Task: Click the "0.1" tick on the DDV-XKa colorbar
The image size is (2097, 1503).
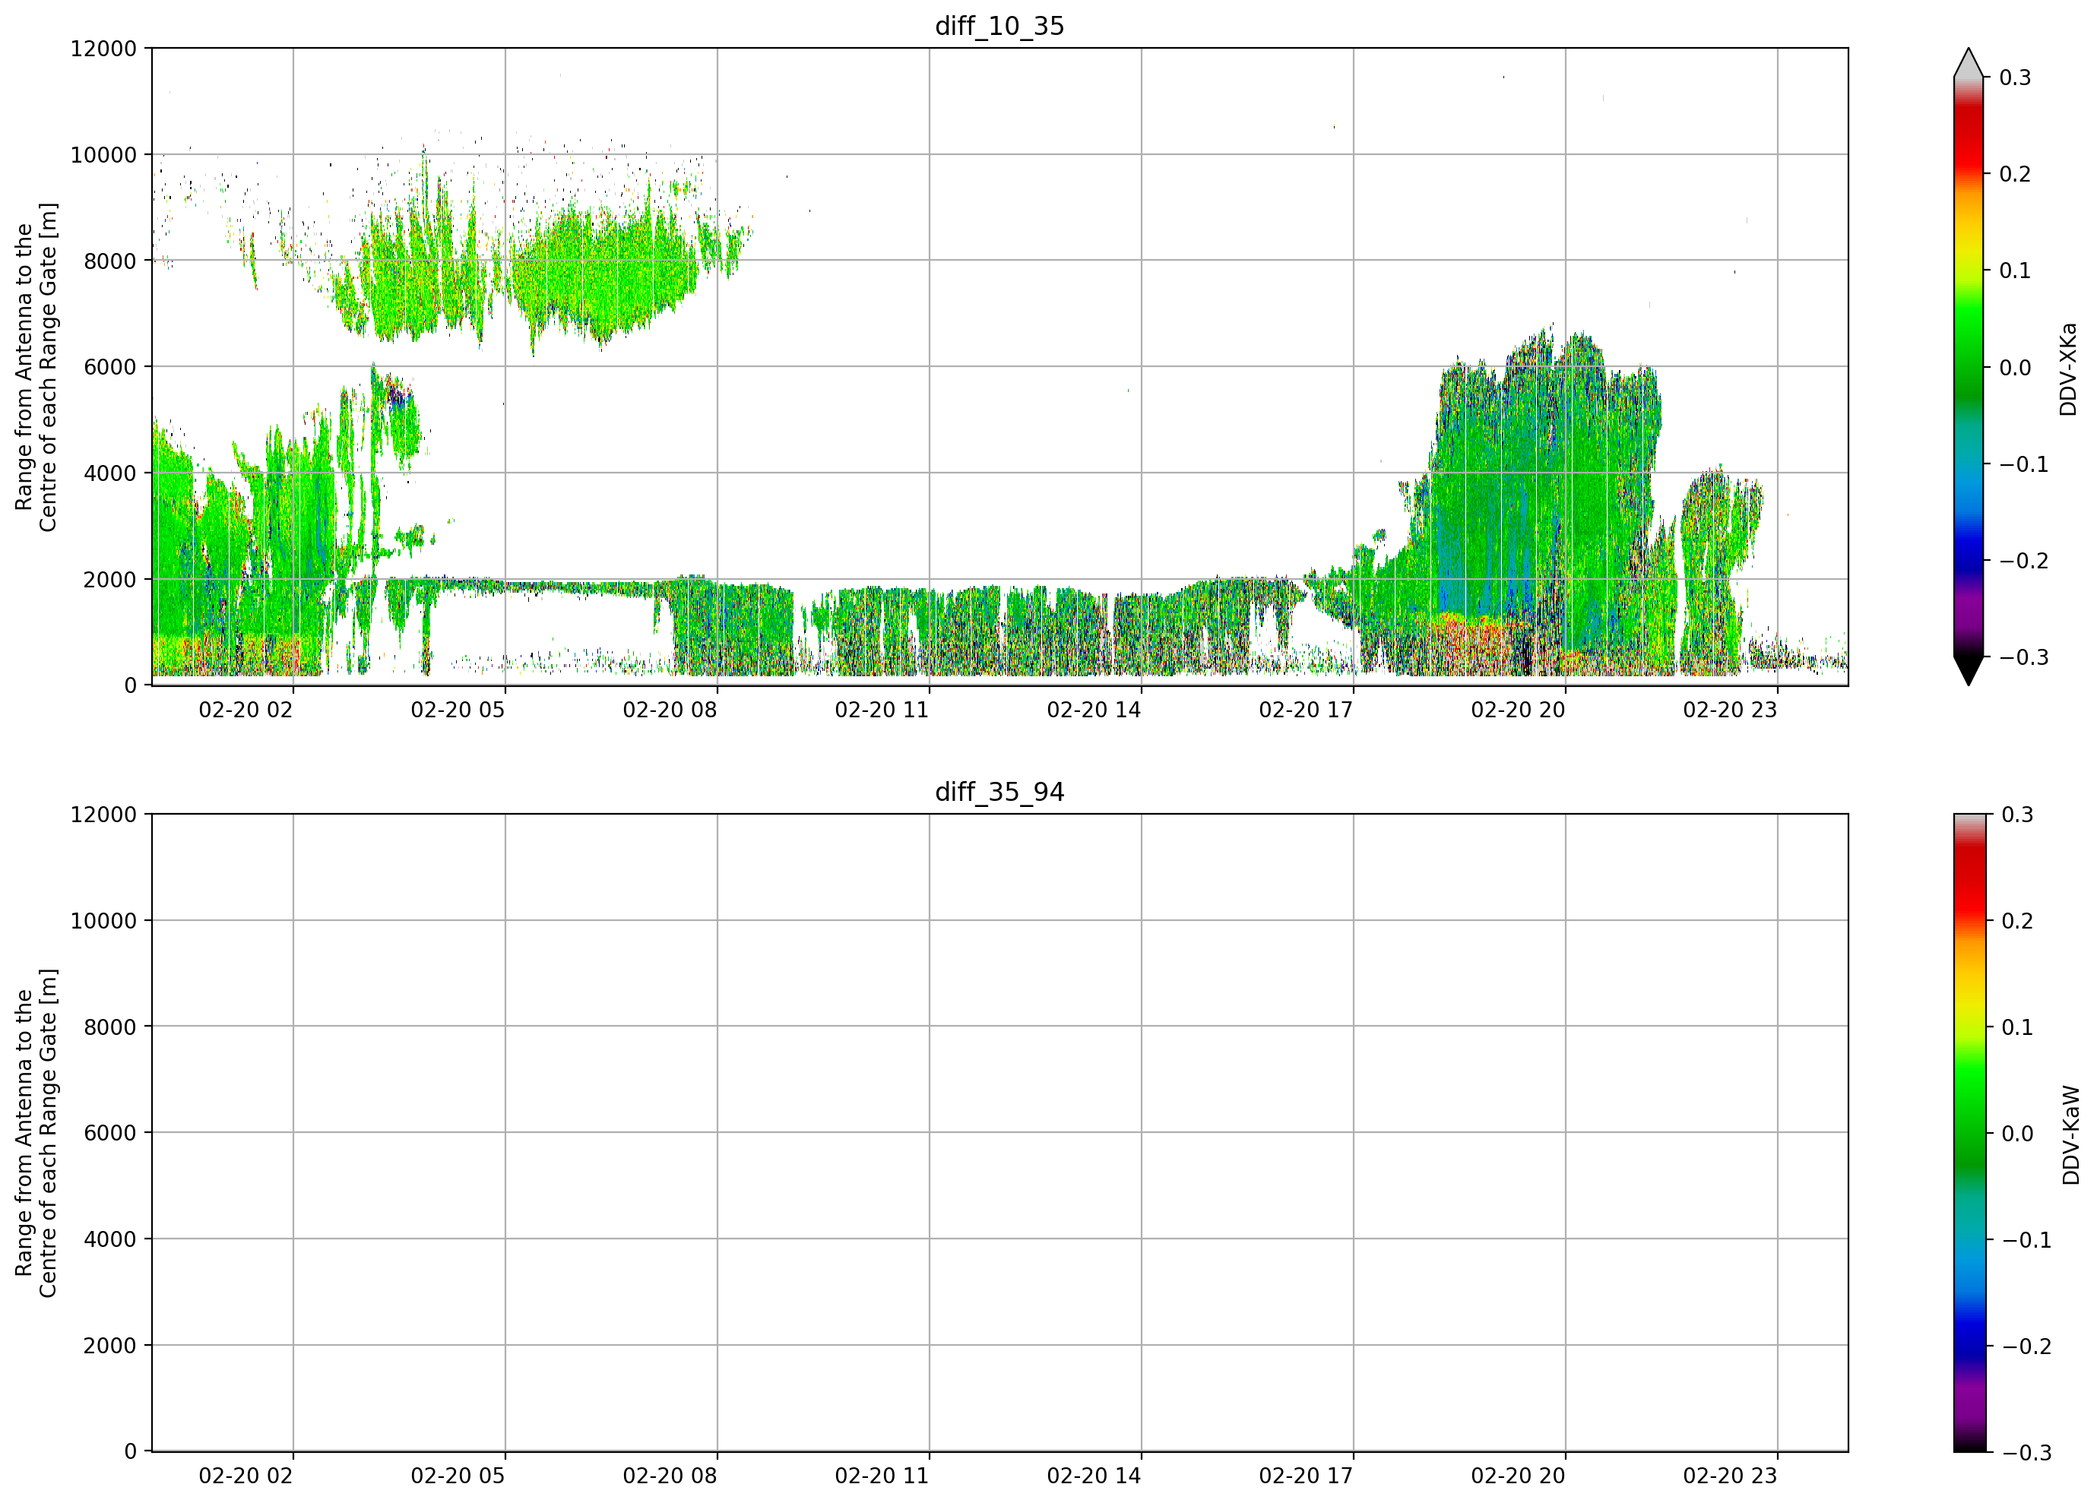Action: [x=2016, y=271]
